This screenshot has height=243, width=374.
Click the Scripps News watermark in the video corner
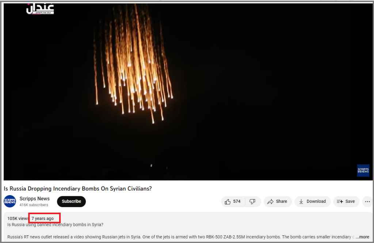[363, 170]
